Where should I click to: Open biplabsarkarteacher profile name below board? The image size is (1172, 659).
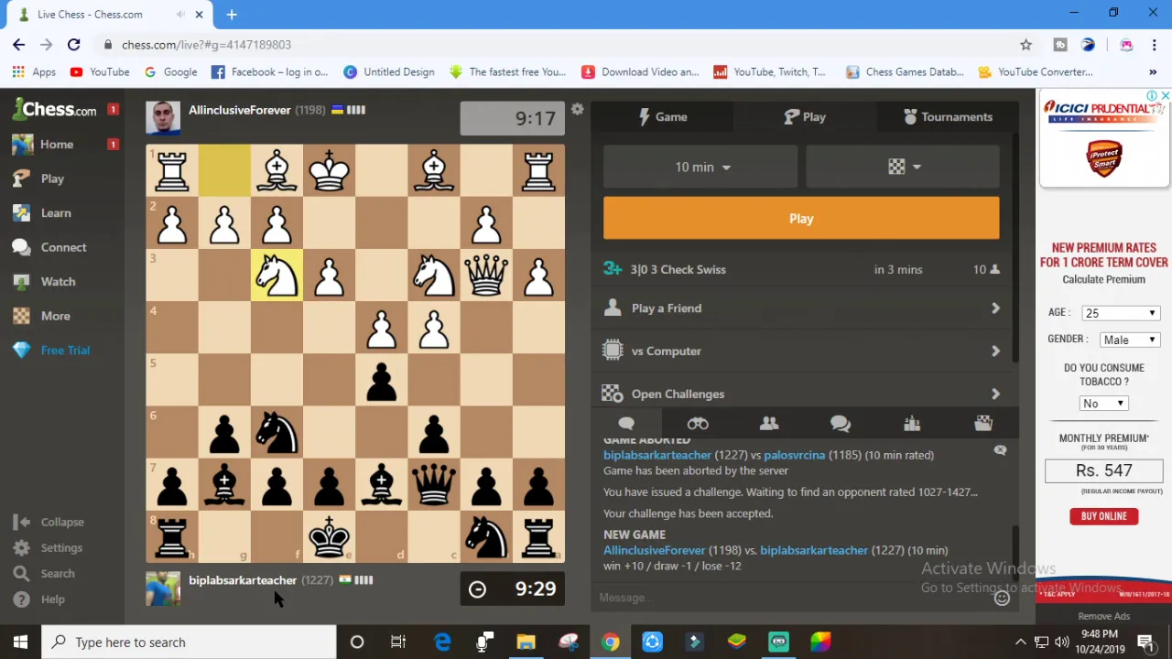coord(243,580)
